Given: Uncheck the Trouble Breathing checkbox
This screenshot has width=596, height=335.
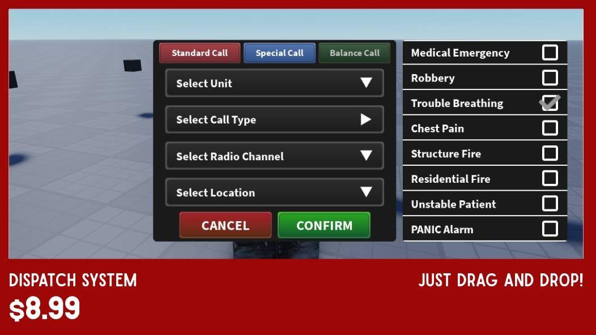Looking at the screenshot, I should 550,103.
